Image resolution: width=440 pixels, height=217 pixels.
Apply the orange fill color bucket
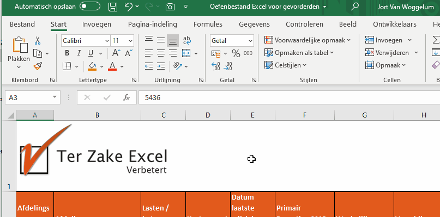[92, 66]
